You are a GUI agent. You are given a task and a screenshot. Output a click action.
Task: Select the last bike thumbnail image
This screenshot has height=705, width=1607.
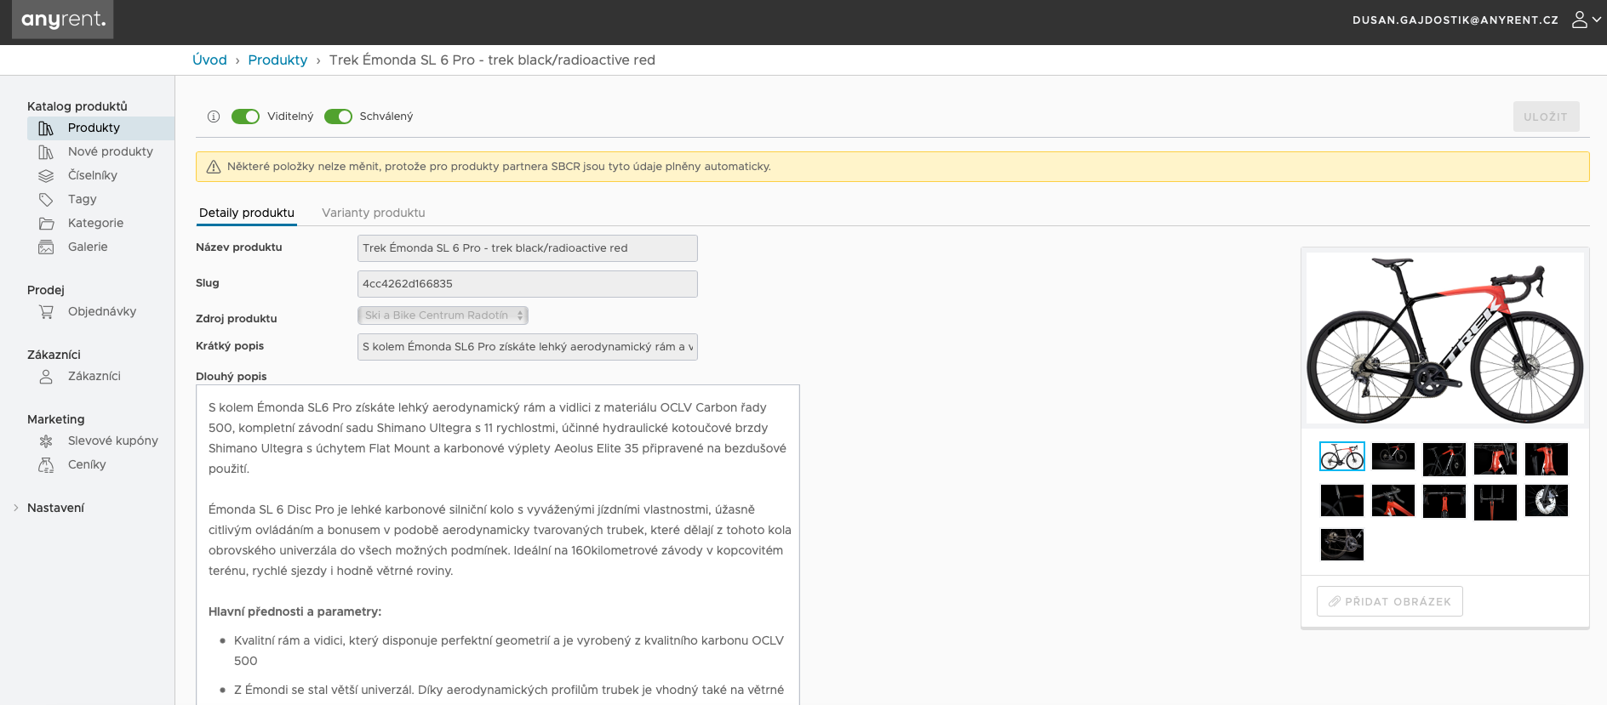1341,544
